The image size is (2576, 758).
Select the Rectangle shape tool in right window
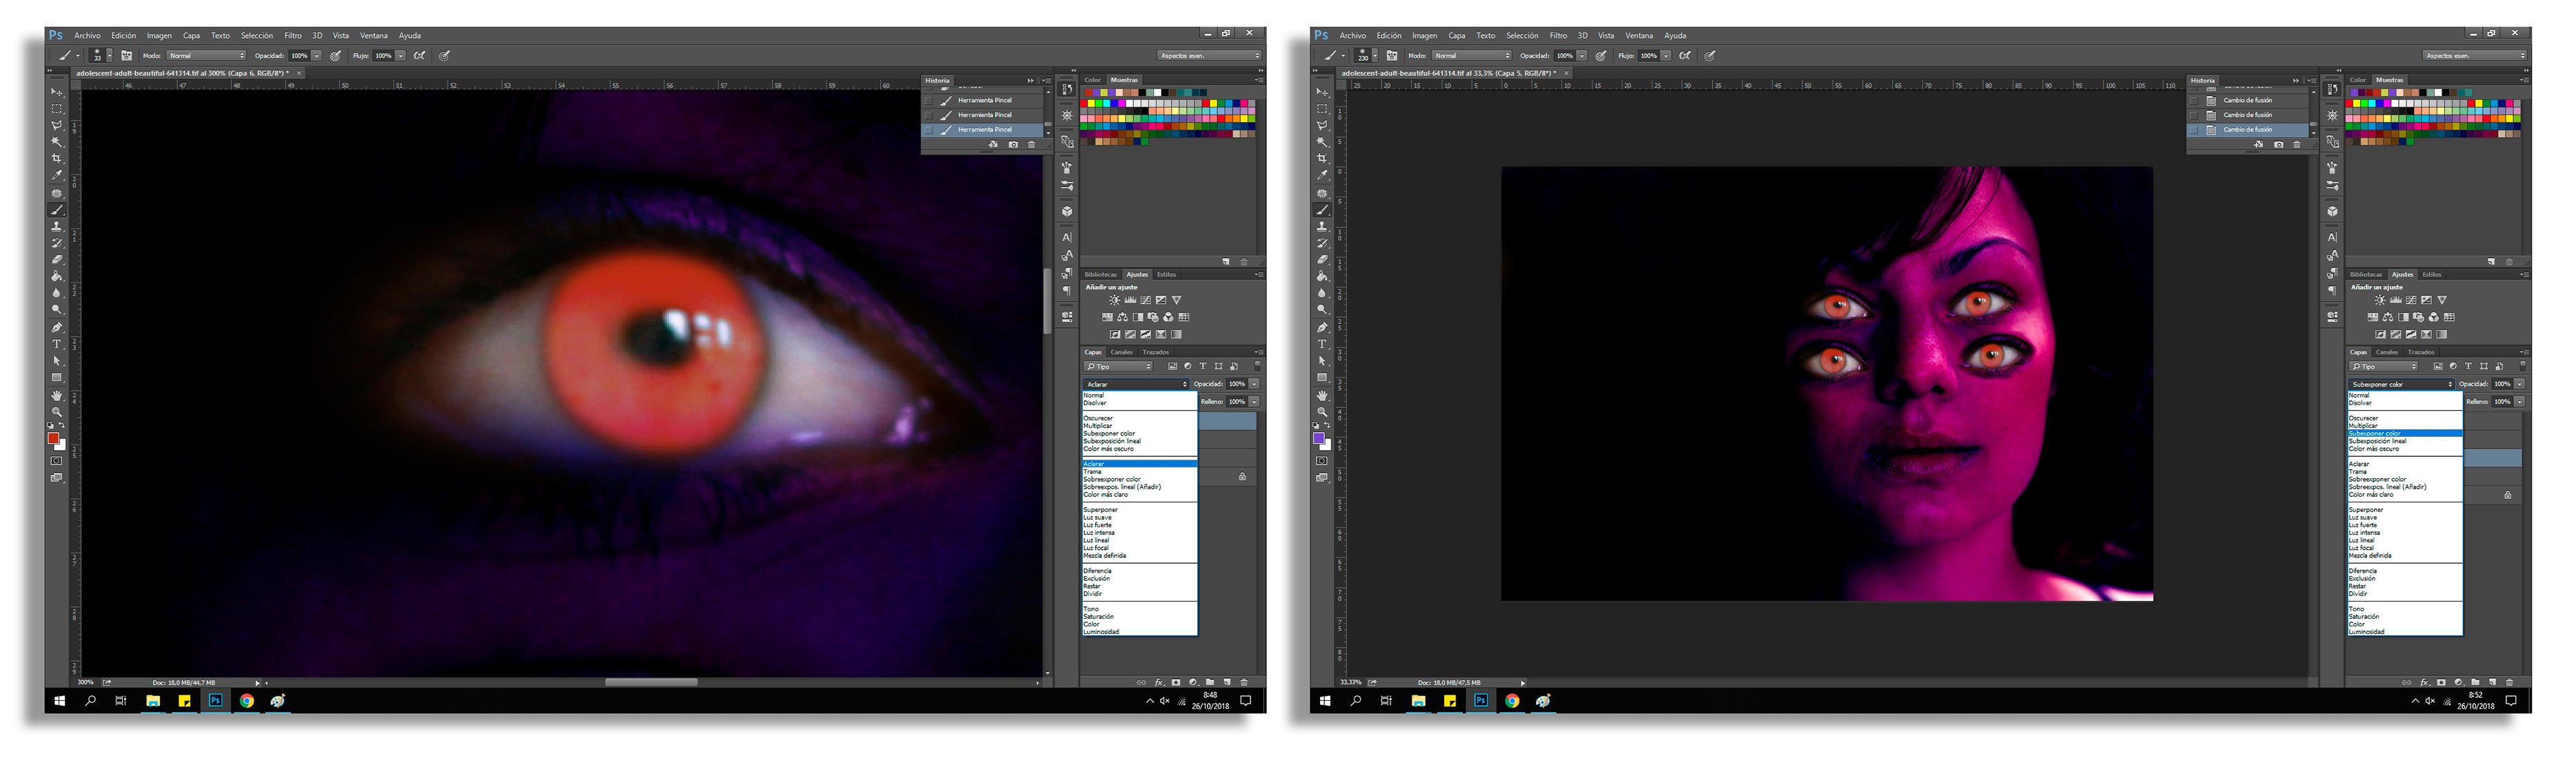pyautogui.click(x=1323, y=378)
